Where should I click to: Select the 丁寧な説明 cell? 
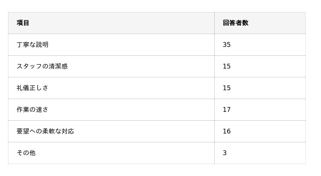click(33, 45)
